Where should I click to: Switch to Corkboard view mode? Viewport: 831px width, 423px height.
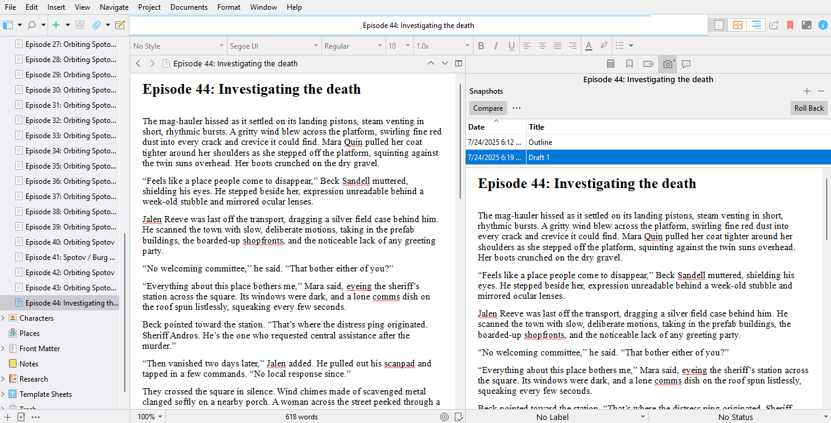737,25
